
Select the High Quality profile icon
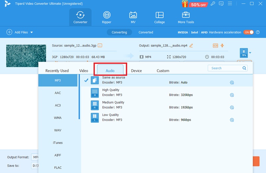[95, 93]
